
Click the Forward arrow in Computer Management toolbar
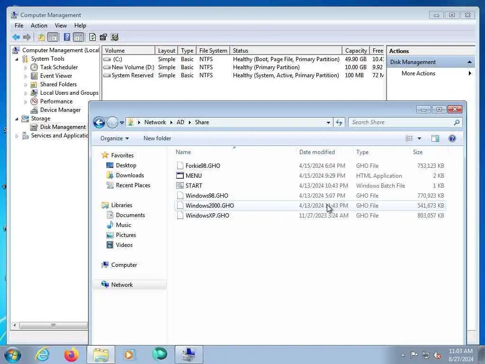27,37
